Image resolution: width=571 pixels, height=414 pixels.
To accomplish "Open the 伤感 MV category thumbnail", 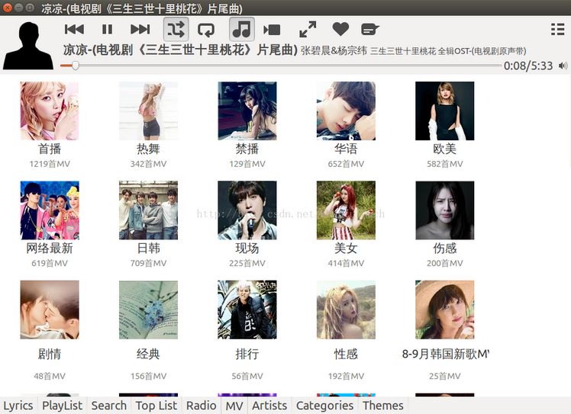I will (x=444, y=210).
